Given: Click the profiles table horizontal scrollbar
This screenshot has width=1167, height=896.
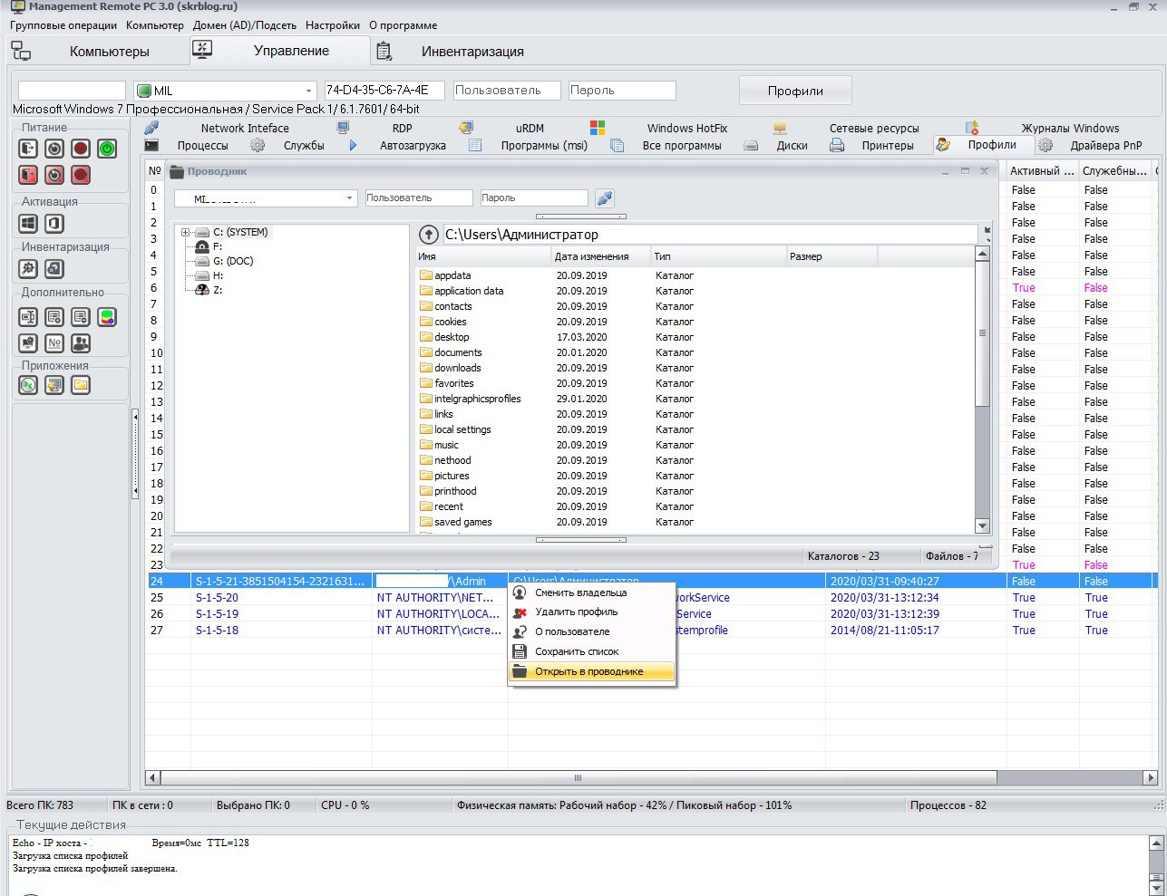Looking at the screenshot, I should (x=578, y=777).
